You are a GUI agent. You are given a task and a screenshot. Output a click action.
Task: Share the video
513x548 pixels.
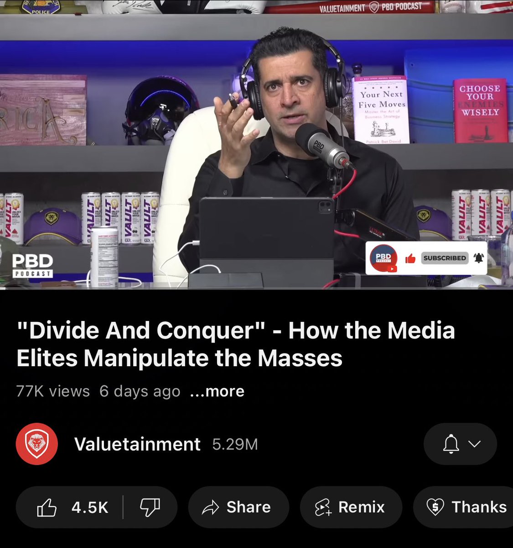[238, 507]
